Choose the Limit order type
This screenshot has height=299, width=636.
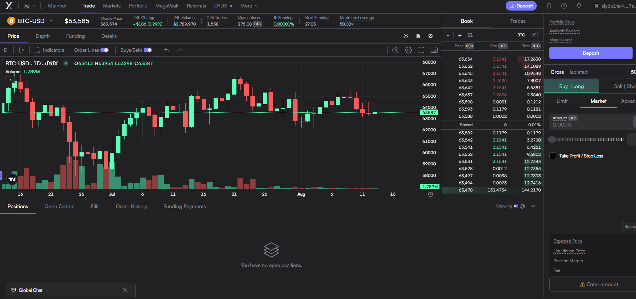coord(562,101)
